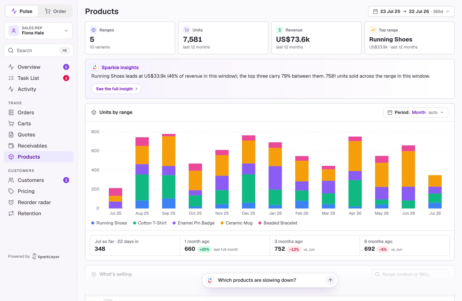Click the 3 months ago 752 stat

tap(315, 246)
